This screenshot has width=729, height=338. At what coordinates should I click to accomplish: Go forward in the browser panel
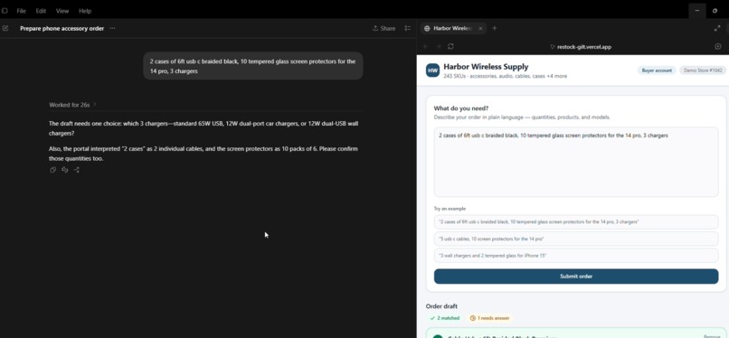[x=438, y=46]
